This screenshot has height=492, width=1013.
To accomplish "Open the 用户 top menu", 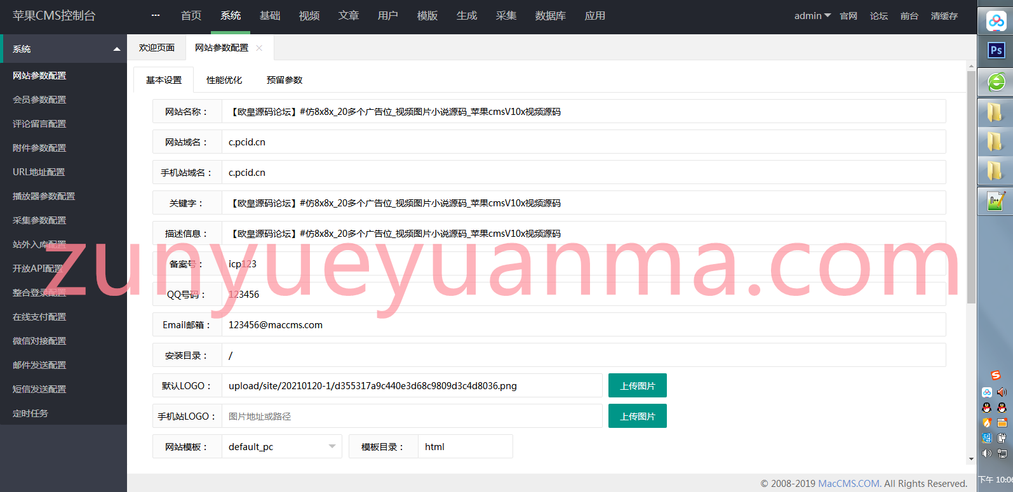I will (388, 16).
